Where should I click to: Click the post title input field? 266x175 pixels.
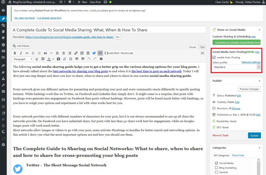108,30
